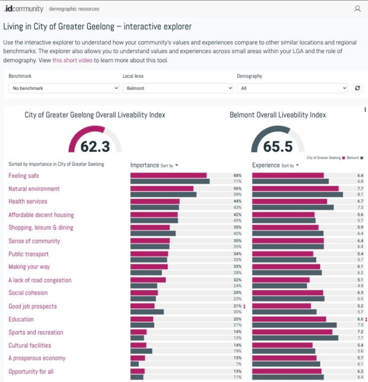Screen dimensions: 368x382
Task: Click the 62.3 Geelong liveability gauge
Action: pos(95,139)
